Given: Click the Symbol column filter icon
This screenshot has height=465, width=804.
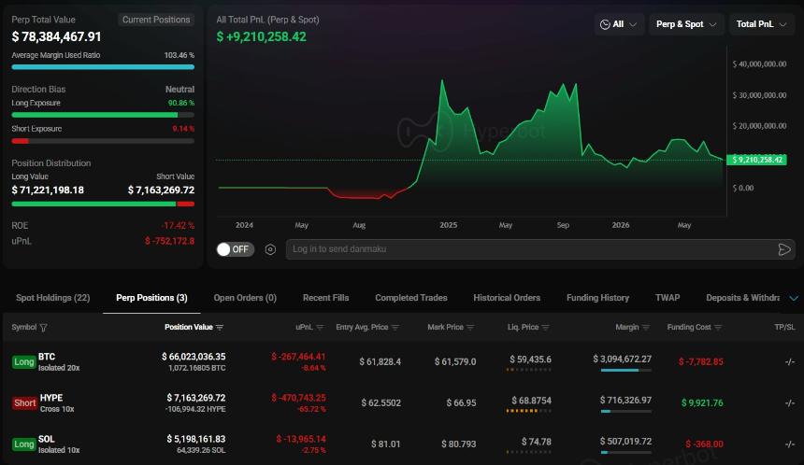Looking at the screenshot, I should (43, 327).
